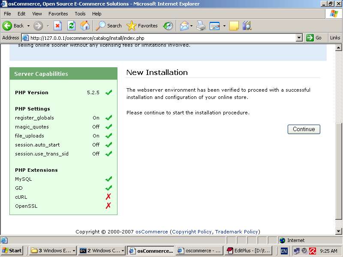This screenshot has width=343, height=257.
Task: Open the Favorites toolbar button
Action: (x=142, y=26)
